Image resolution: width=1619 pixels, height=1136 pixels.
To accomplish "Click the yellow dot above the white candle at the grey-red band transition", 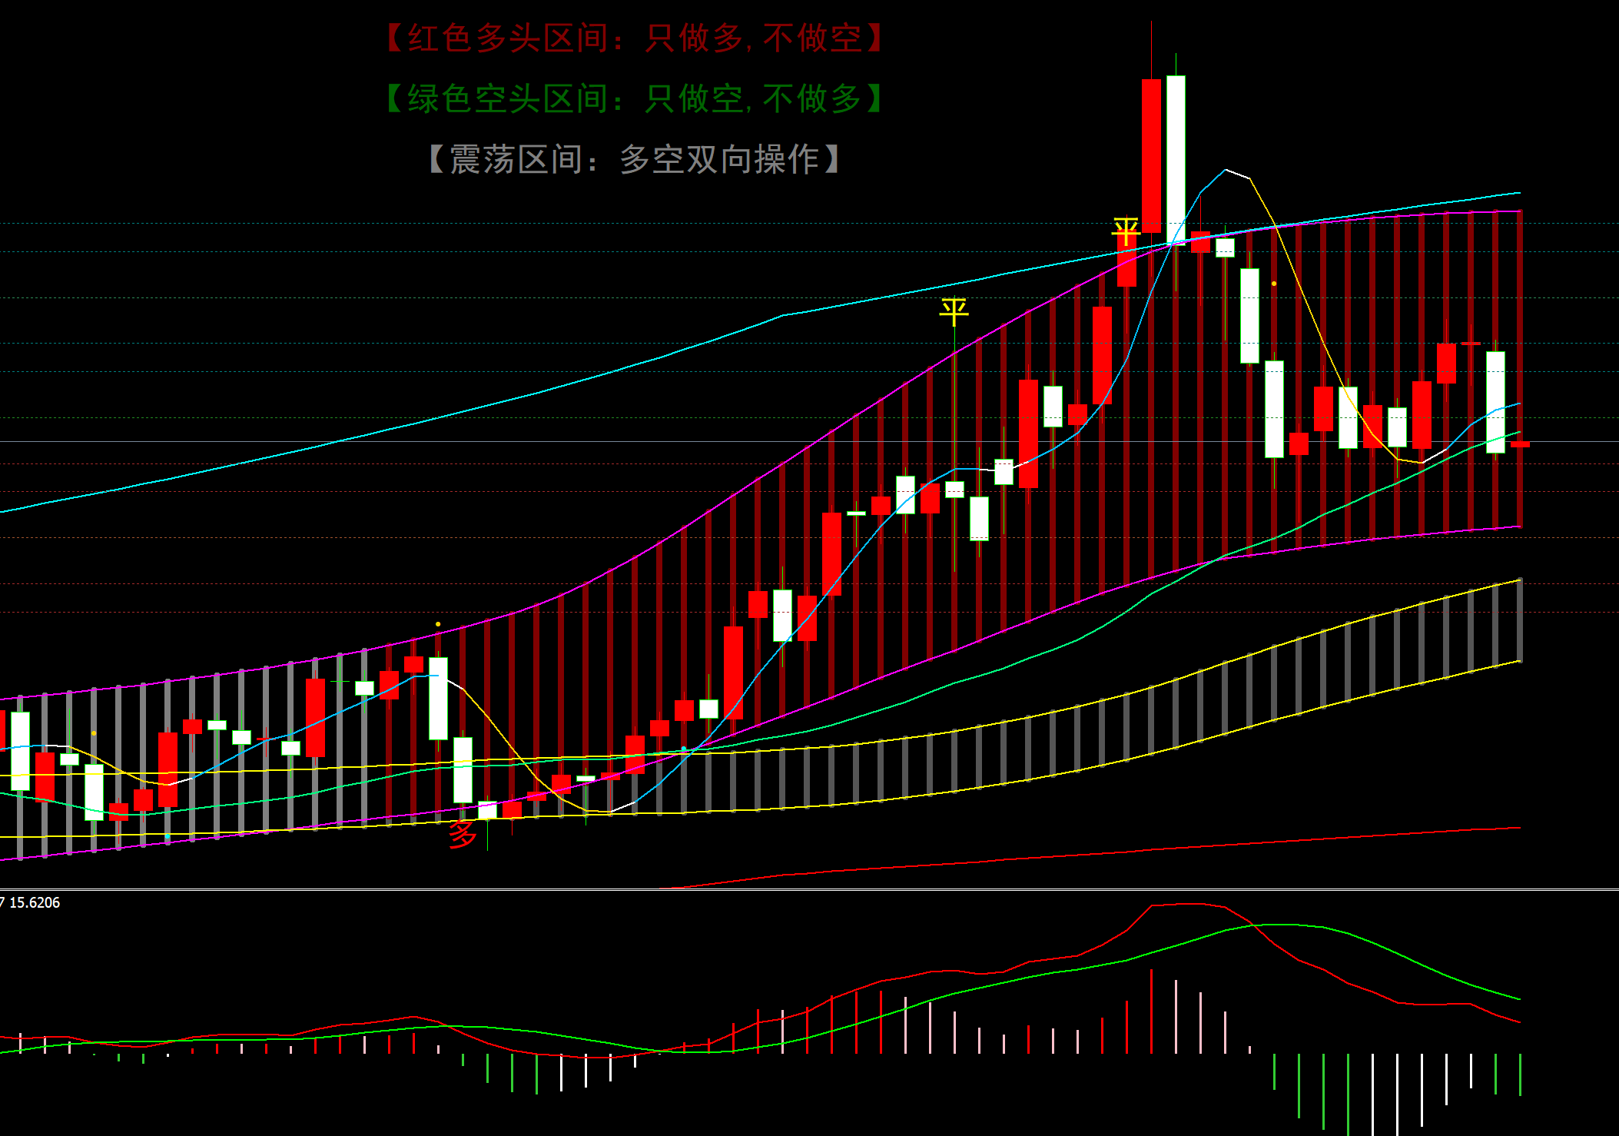I will click(438, 624).
